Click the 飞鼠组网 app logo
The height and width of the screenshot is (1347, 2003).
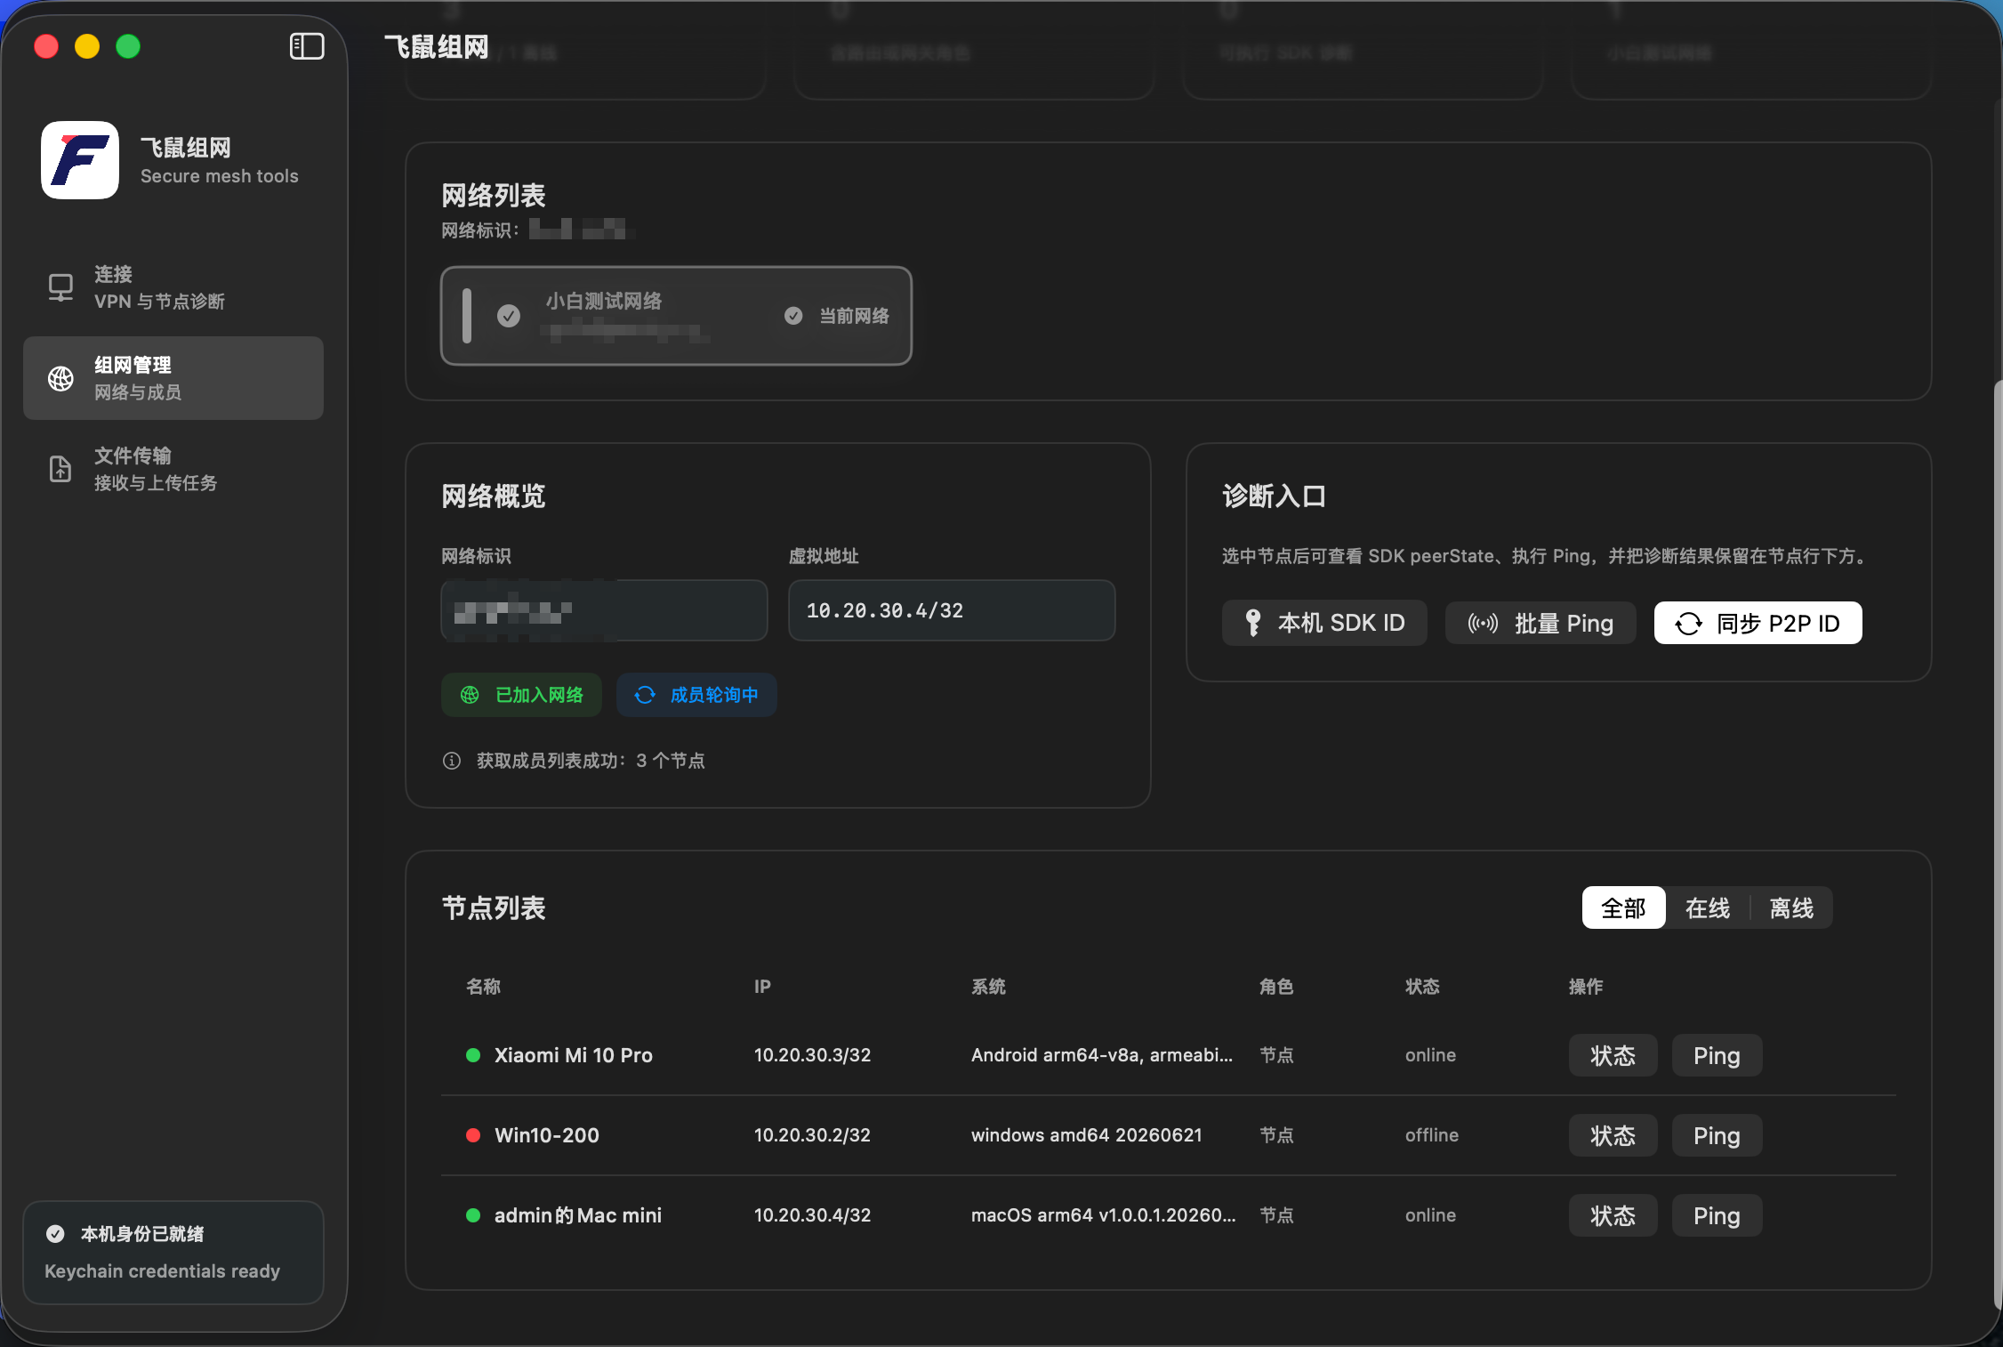(x=80, y=160)
